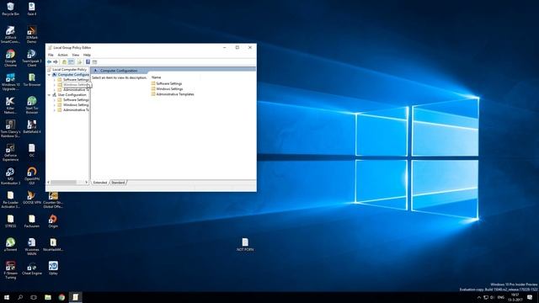Image resolution: width=539 pixels, height=303 pixels.
Task: Expand Windows Settings under Computer Configuration
Action: [54, 84]
